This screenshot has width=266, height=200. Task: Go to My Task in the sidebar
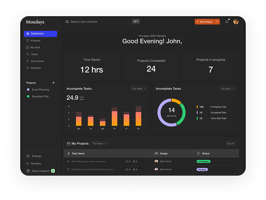(x=35, y=47)
